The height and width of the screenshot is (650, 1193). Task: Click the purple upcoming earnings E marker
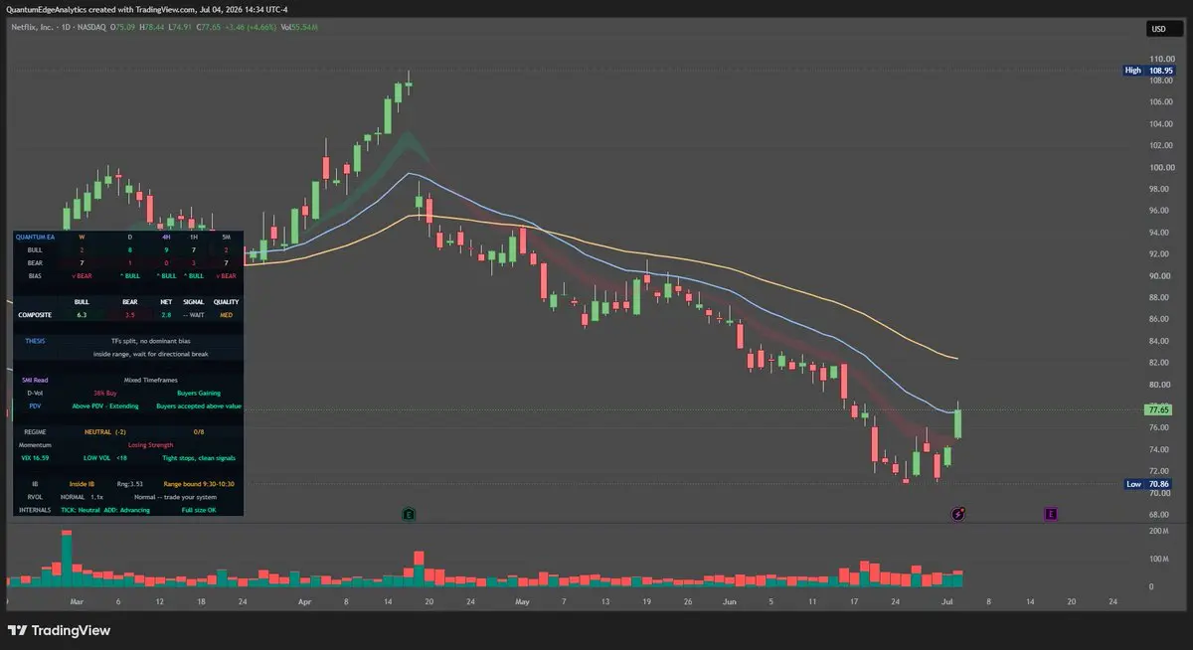[1051, 514]
